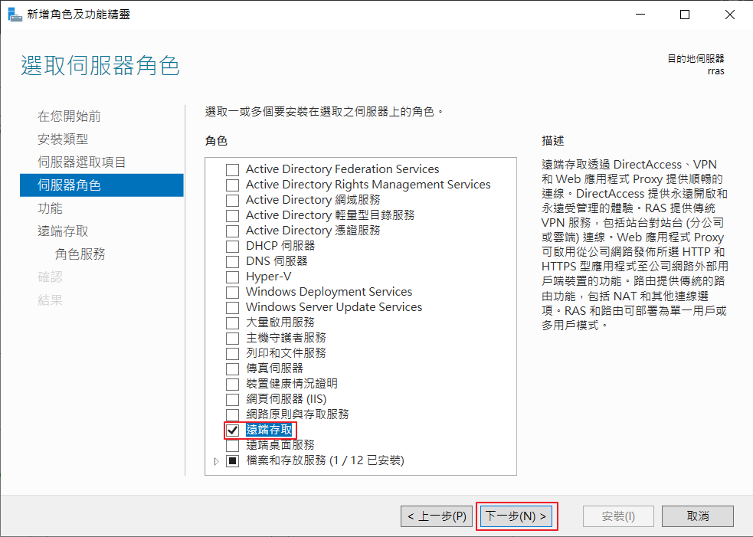Expand the 檔案和存放服務 tree node
This screenshot has width=753, height=537.
coord(216,461)
